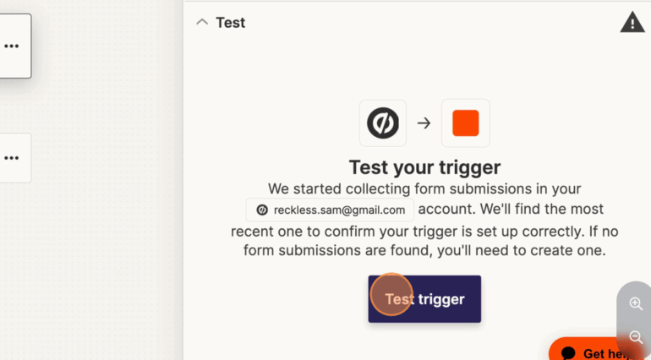Click the warning triangle icon
This screenshot has height=360, width=651.
point(632,23)
